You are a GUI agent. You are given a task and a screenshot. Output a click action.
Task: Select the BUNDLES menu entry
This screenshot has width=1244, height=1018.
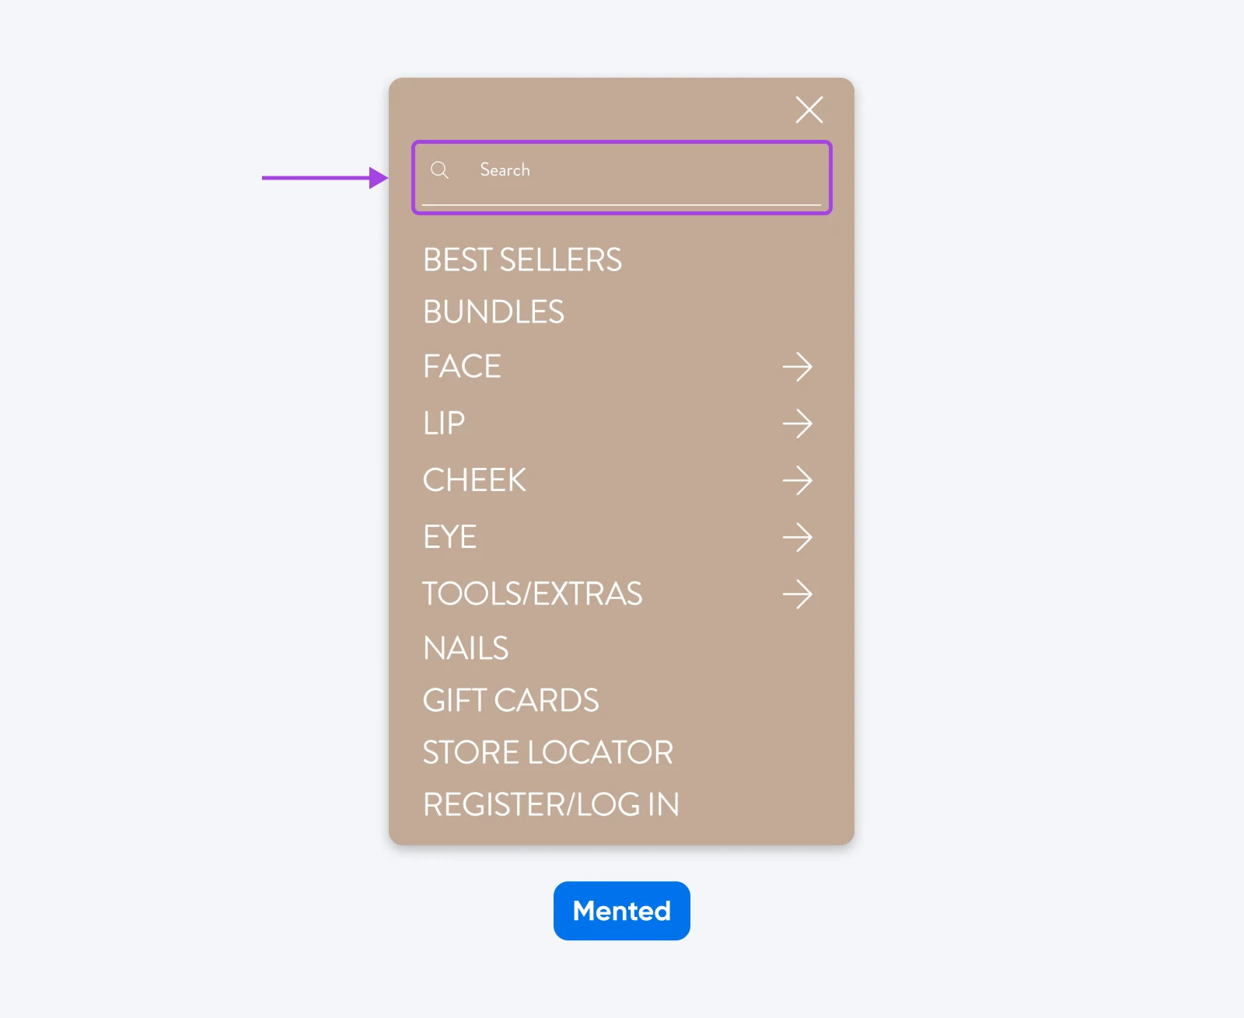click(493, 312)
